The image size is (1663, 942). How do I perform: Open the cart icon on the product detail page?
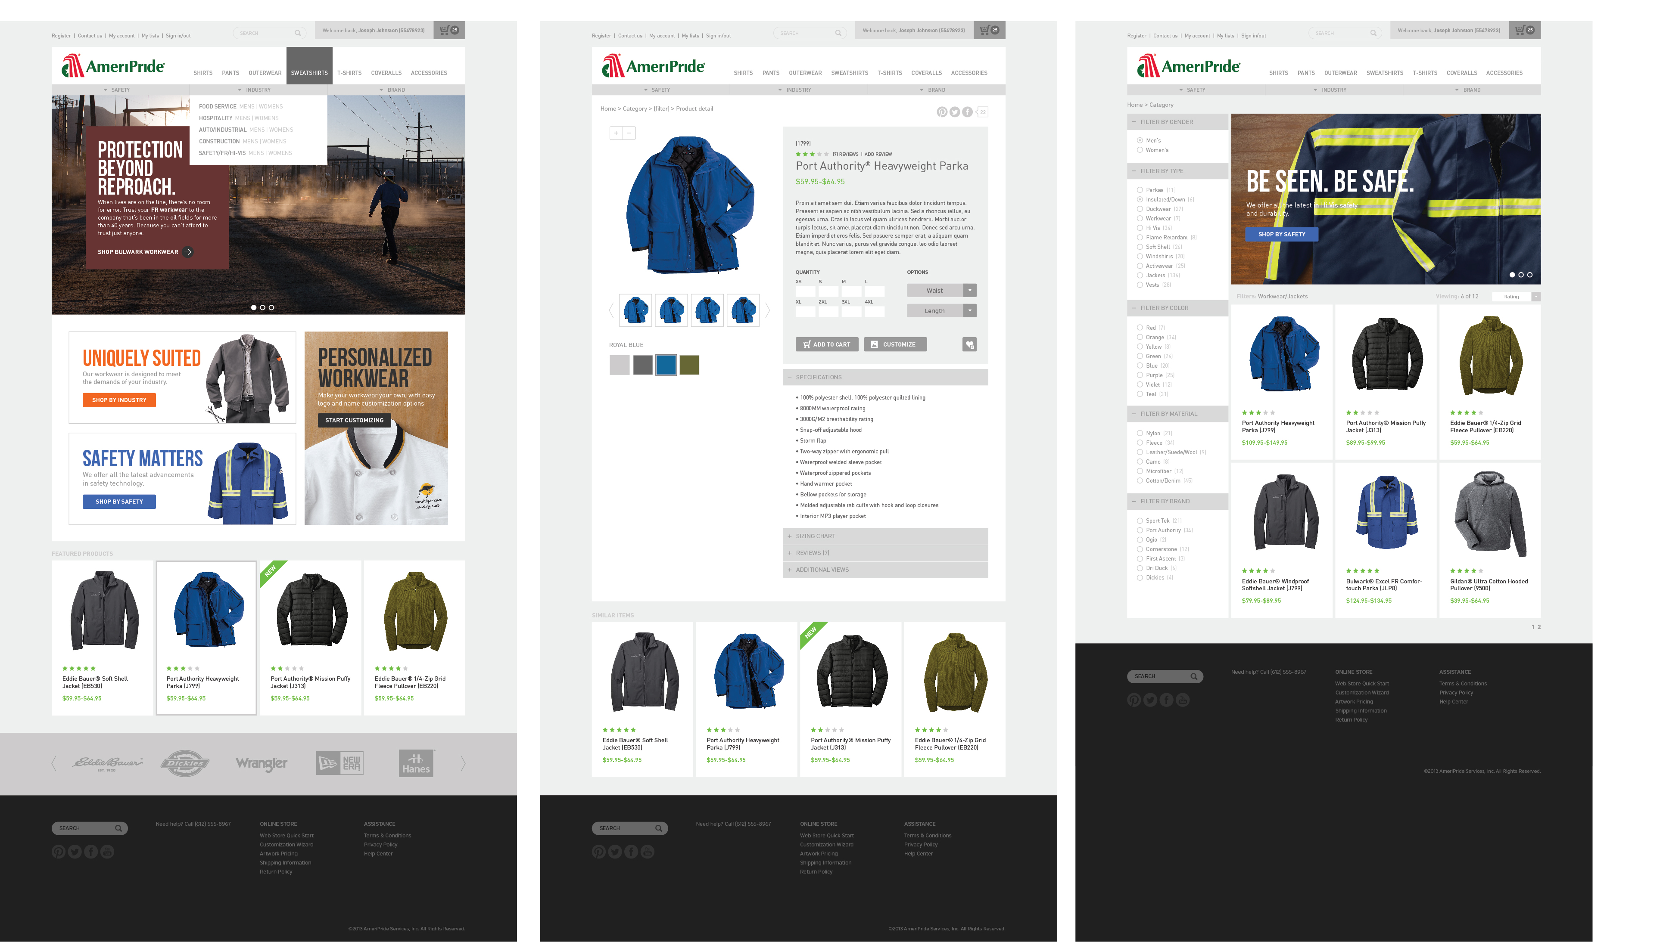[x=989, y=30]
